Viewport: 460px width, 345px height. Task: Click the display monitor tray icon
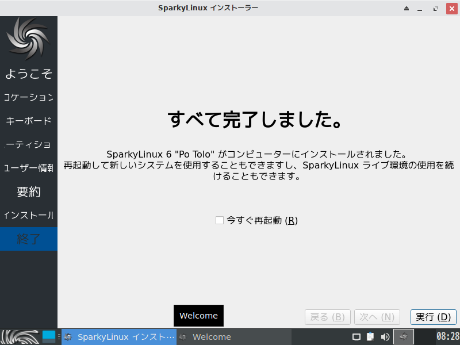click(356, 337)
